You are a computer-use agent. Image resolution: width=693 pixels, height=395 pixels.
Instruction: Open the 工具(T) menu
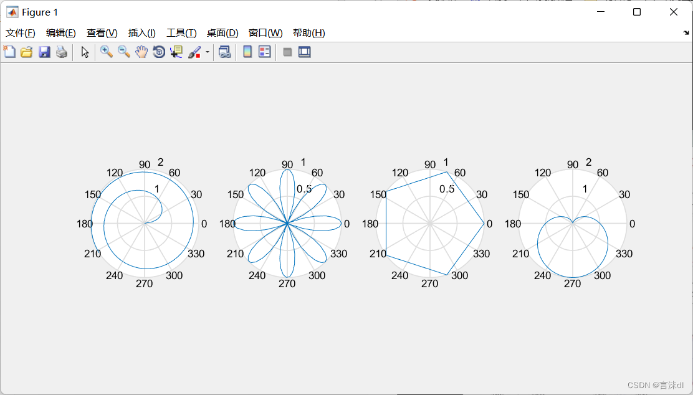pos(181,33)
